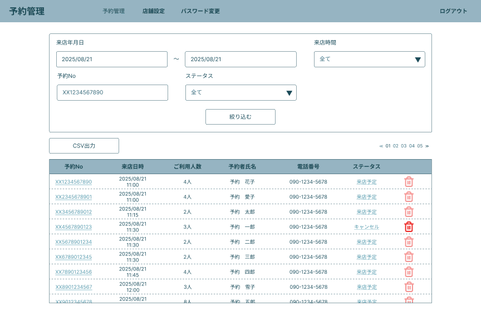
Task: Open the 店舗設定 menu
Action: tap(153, 11)
